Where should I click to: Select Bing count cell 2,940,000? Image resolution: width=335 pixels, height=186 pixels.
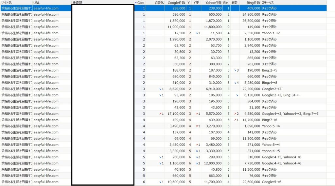pos(252,45)
